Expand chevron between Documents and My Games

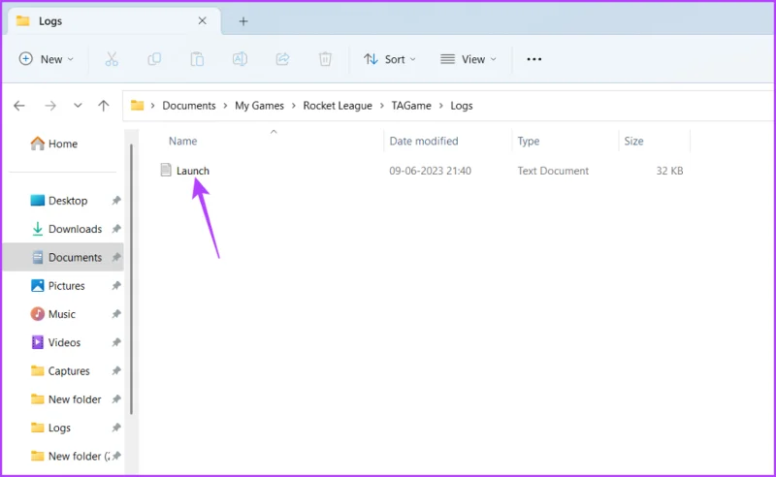tap(225, 106)
